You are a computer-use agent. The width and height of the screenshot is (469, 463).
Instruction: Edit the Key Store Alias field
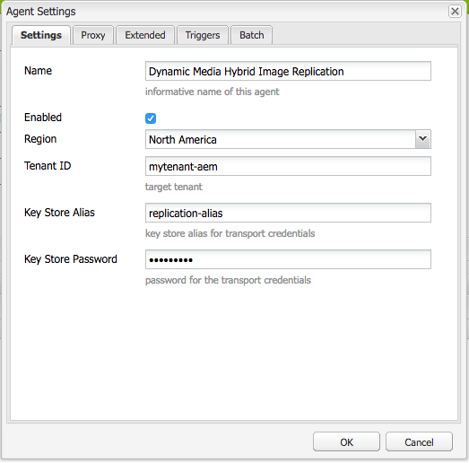coord(288,213)
